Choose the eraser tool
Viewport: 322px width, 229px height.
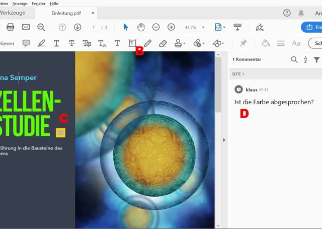coord(163,43)
